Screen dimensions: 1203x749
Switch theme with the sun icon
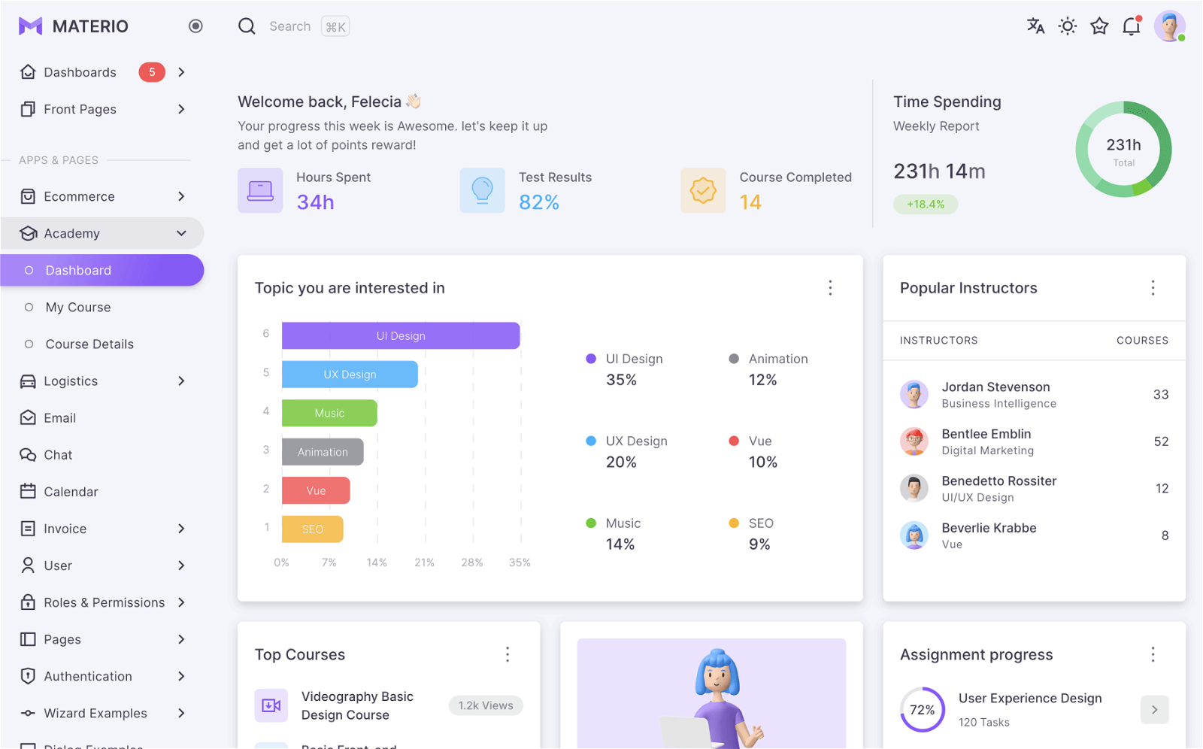click(1068, 26)
